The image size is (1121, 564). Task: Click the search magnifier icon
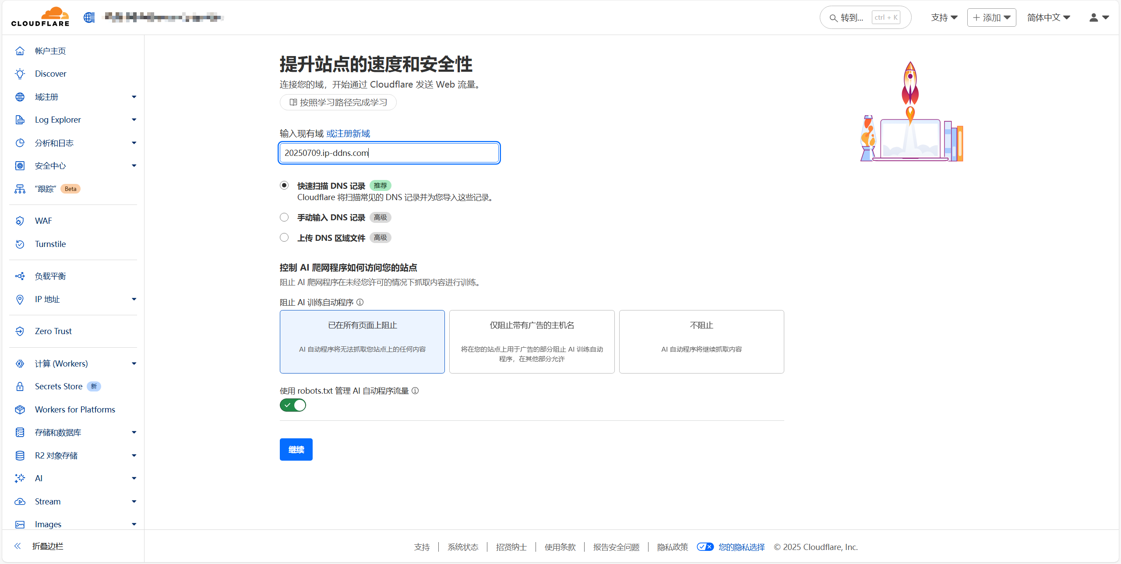[x=833, y=18]
